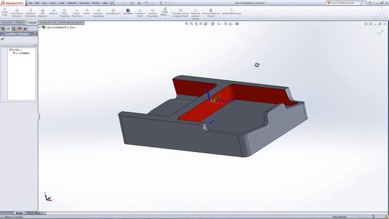Select the Model bottom tab

tap(19, 213)
